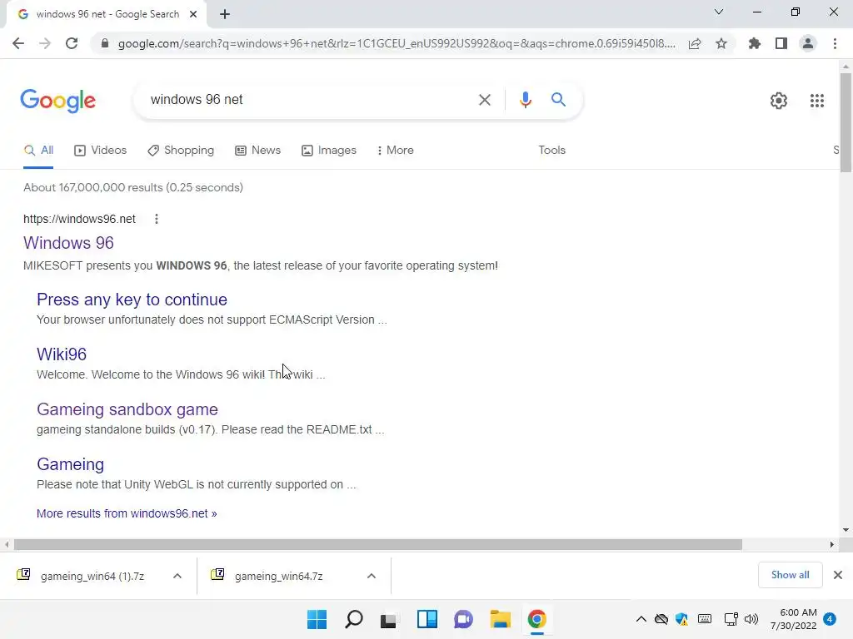Start a voice search with the microphone

[525, 100]
